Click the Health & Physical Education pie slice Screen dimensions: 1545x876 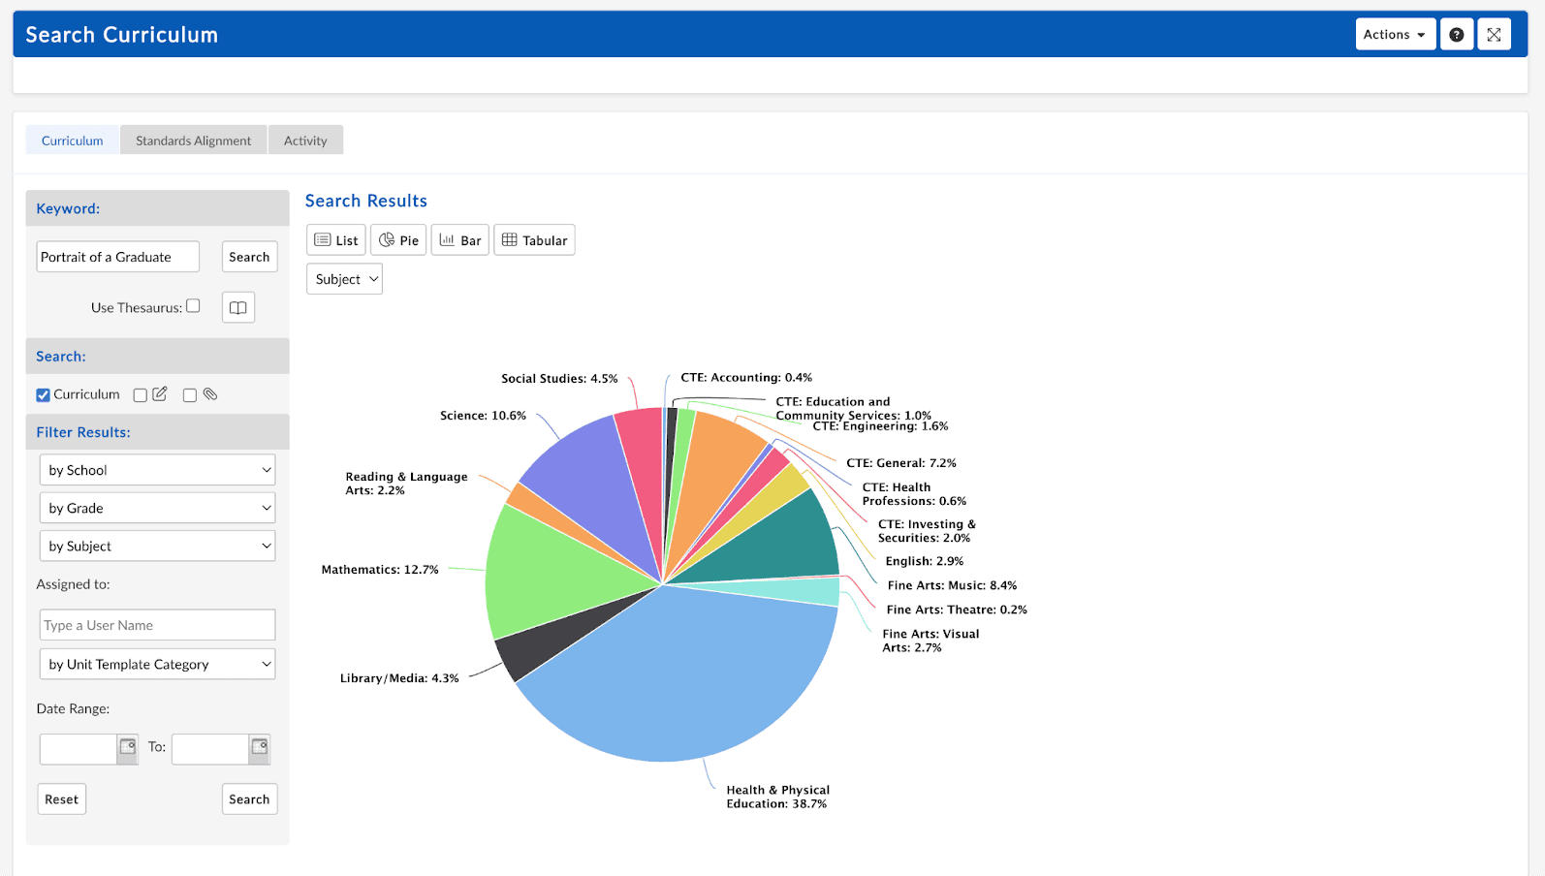(x=678, y=678)
